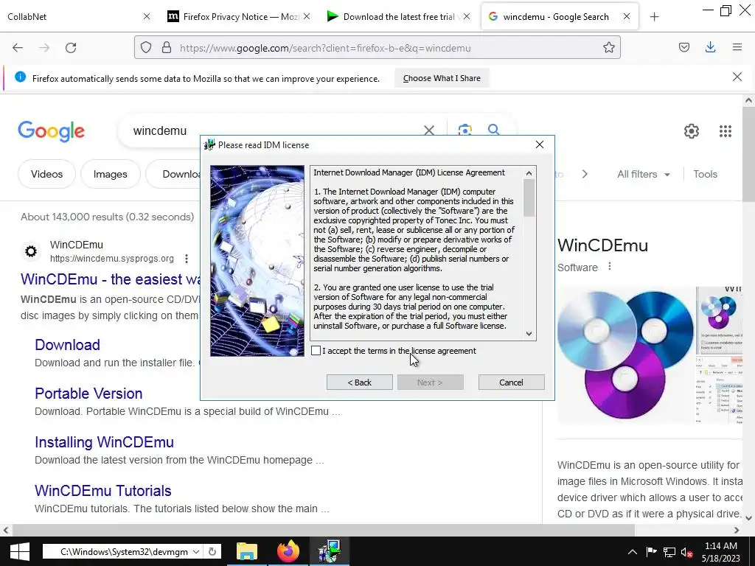Go back in Firefox
Image resolution: width=755 pixels, height=566 pixels.
coord(18,48)
